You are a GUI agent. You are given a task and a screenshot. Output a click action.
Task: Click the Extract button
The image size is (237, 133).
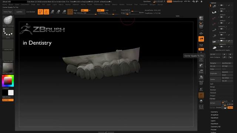point(216,103)
